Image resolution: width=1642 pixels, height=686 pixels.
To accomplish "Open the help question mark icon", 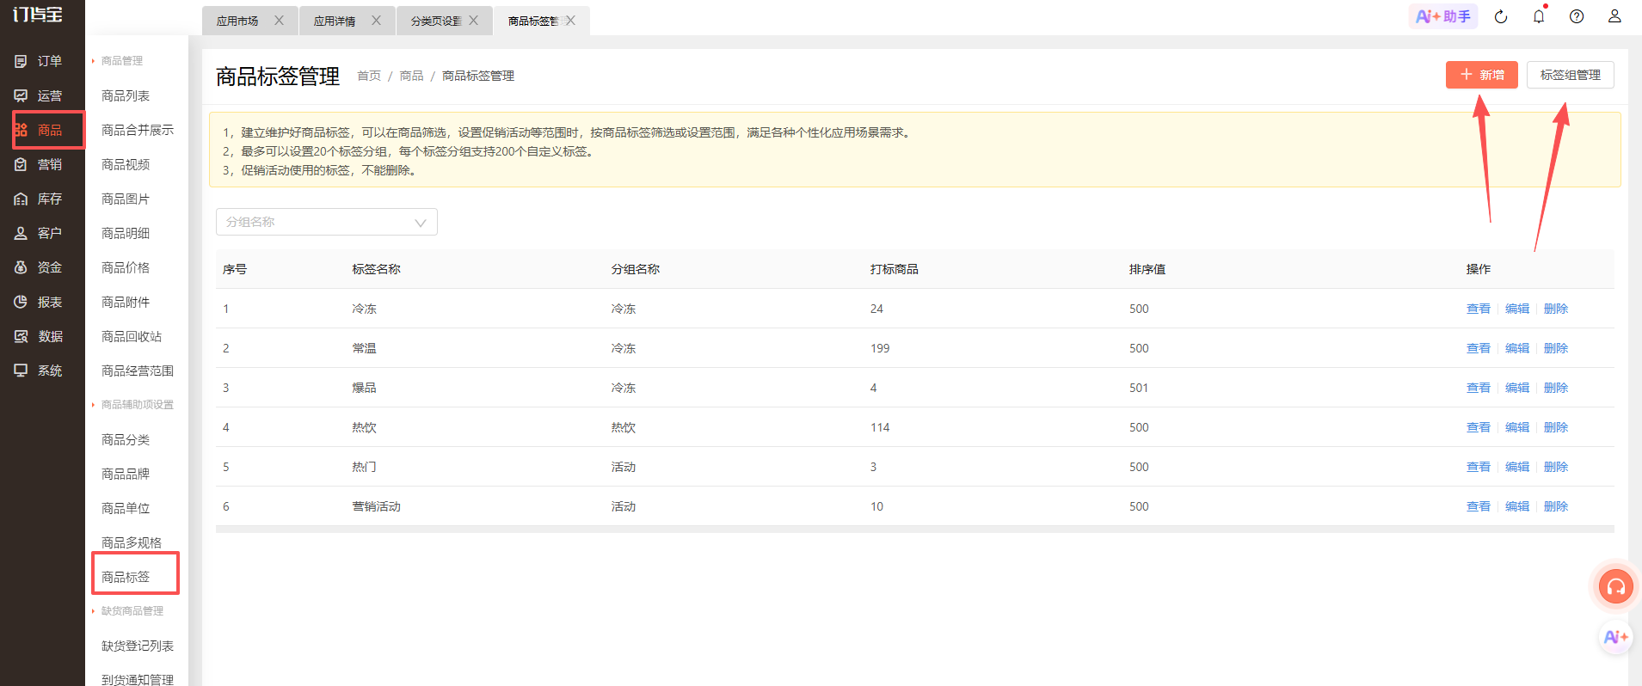I will [1577, 16].
